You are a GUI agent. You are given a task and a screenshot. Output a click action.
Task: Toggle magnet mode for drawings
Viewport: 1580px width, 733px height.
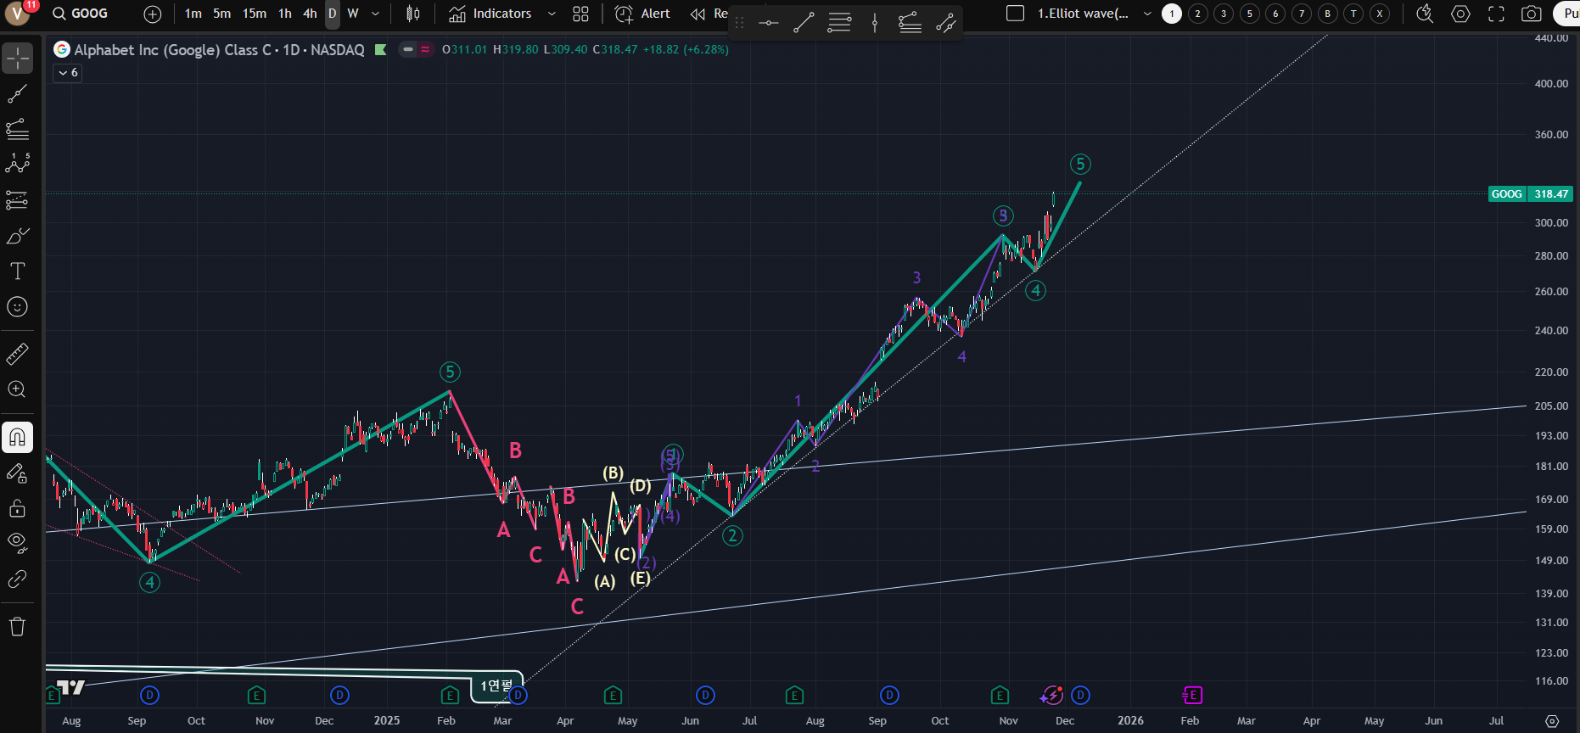click(x=17, y=438)
